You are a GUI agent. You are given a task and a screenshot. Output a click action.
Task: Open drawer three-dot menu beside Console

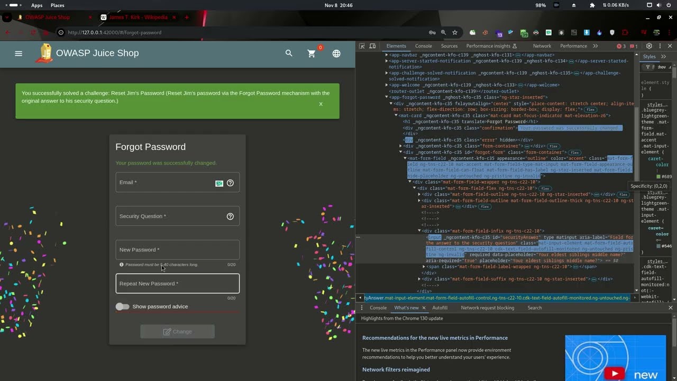click(x=362, y=308)
